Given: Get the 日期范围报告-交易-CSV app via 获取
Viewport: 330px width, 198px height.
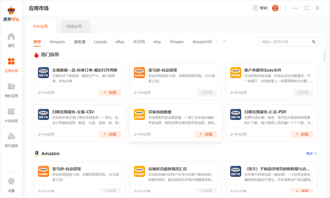Looking at the screenshot, I should tap(110, 134).
